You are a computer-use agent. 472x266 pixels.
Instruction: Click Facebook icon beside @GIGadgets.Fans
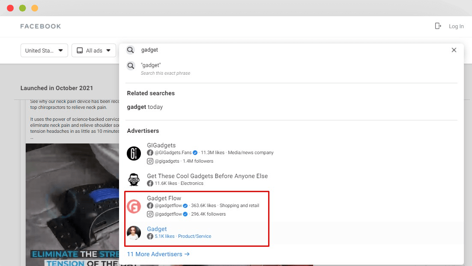(x=150, y=152)
